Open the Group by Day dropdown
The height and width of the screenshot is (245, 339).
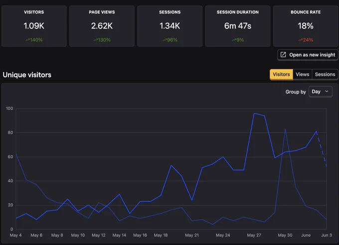(x=320, y=92)
